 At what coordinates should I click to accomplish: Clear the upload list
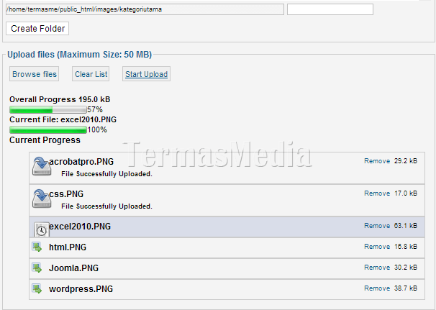click(91, 74)
